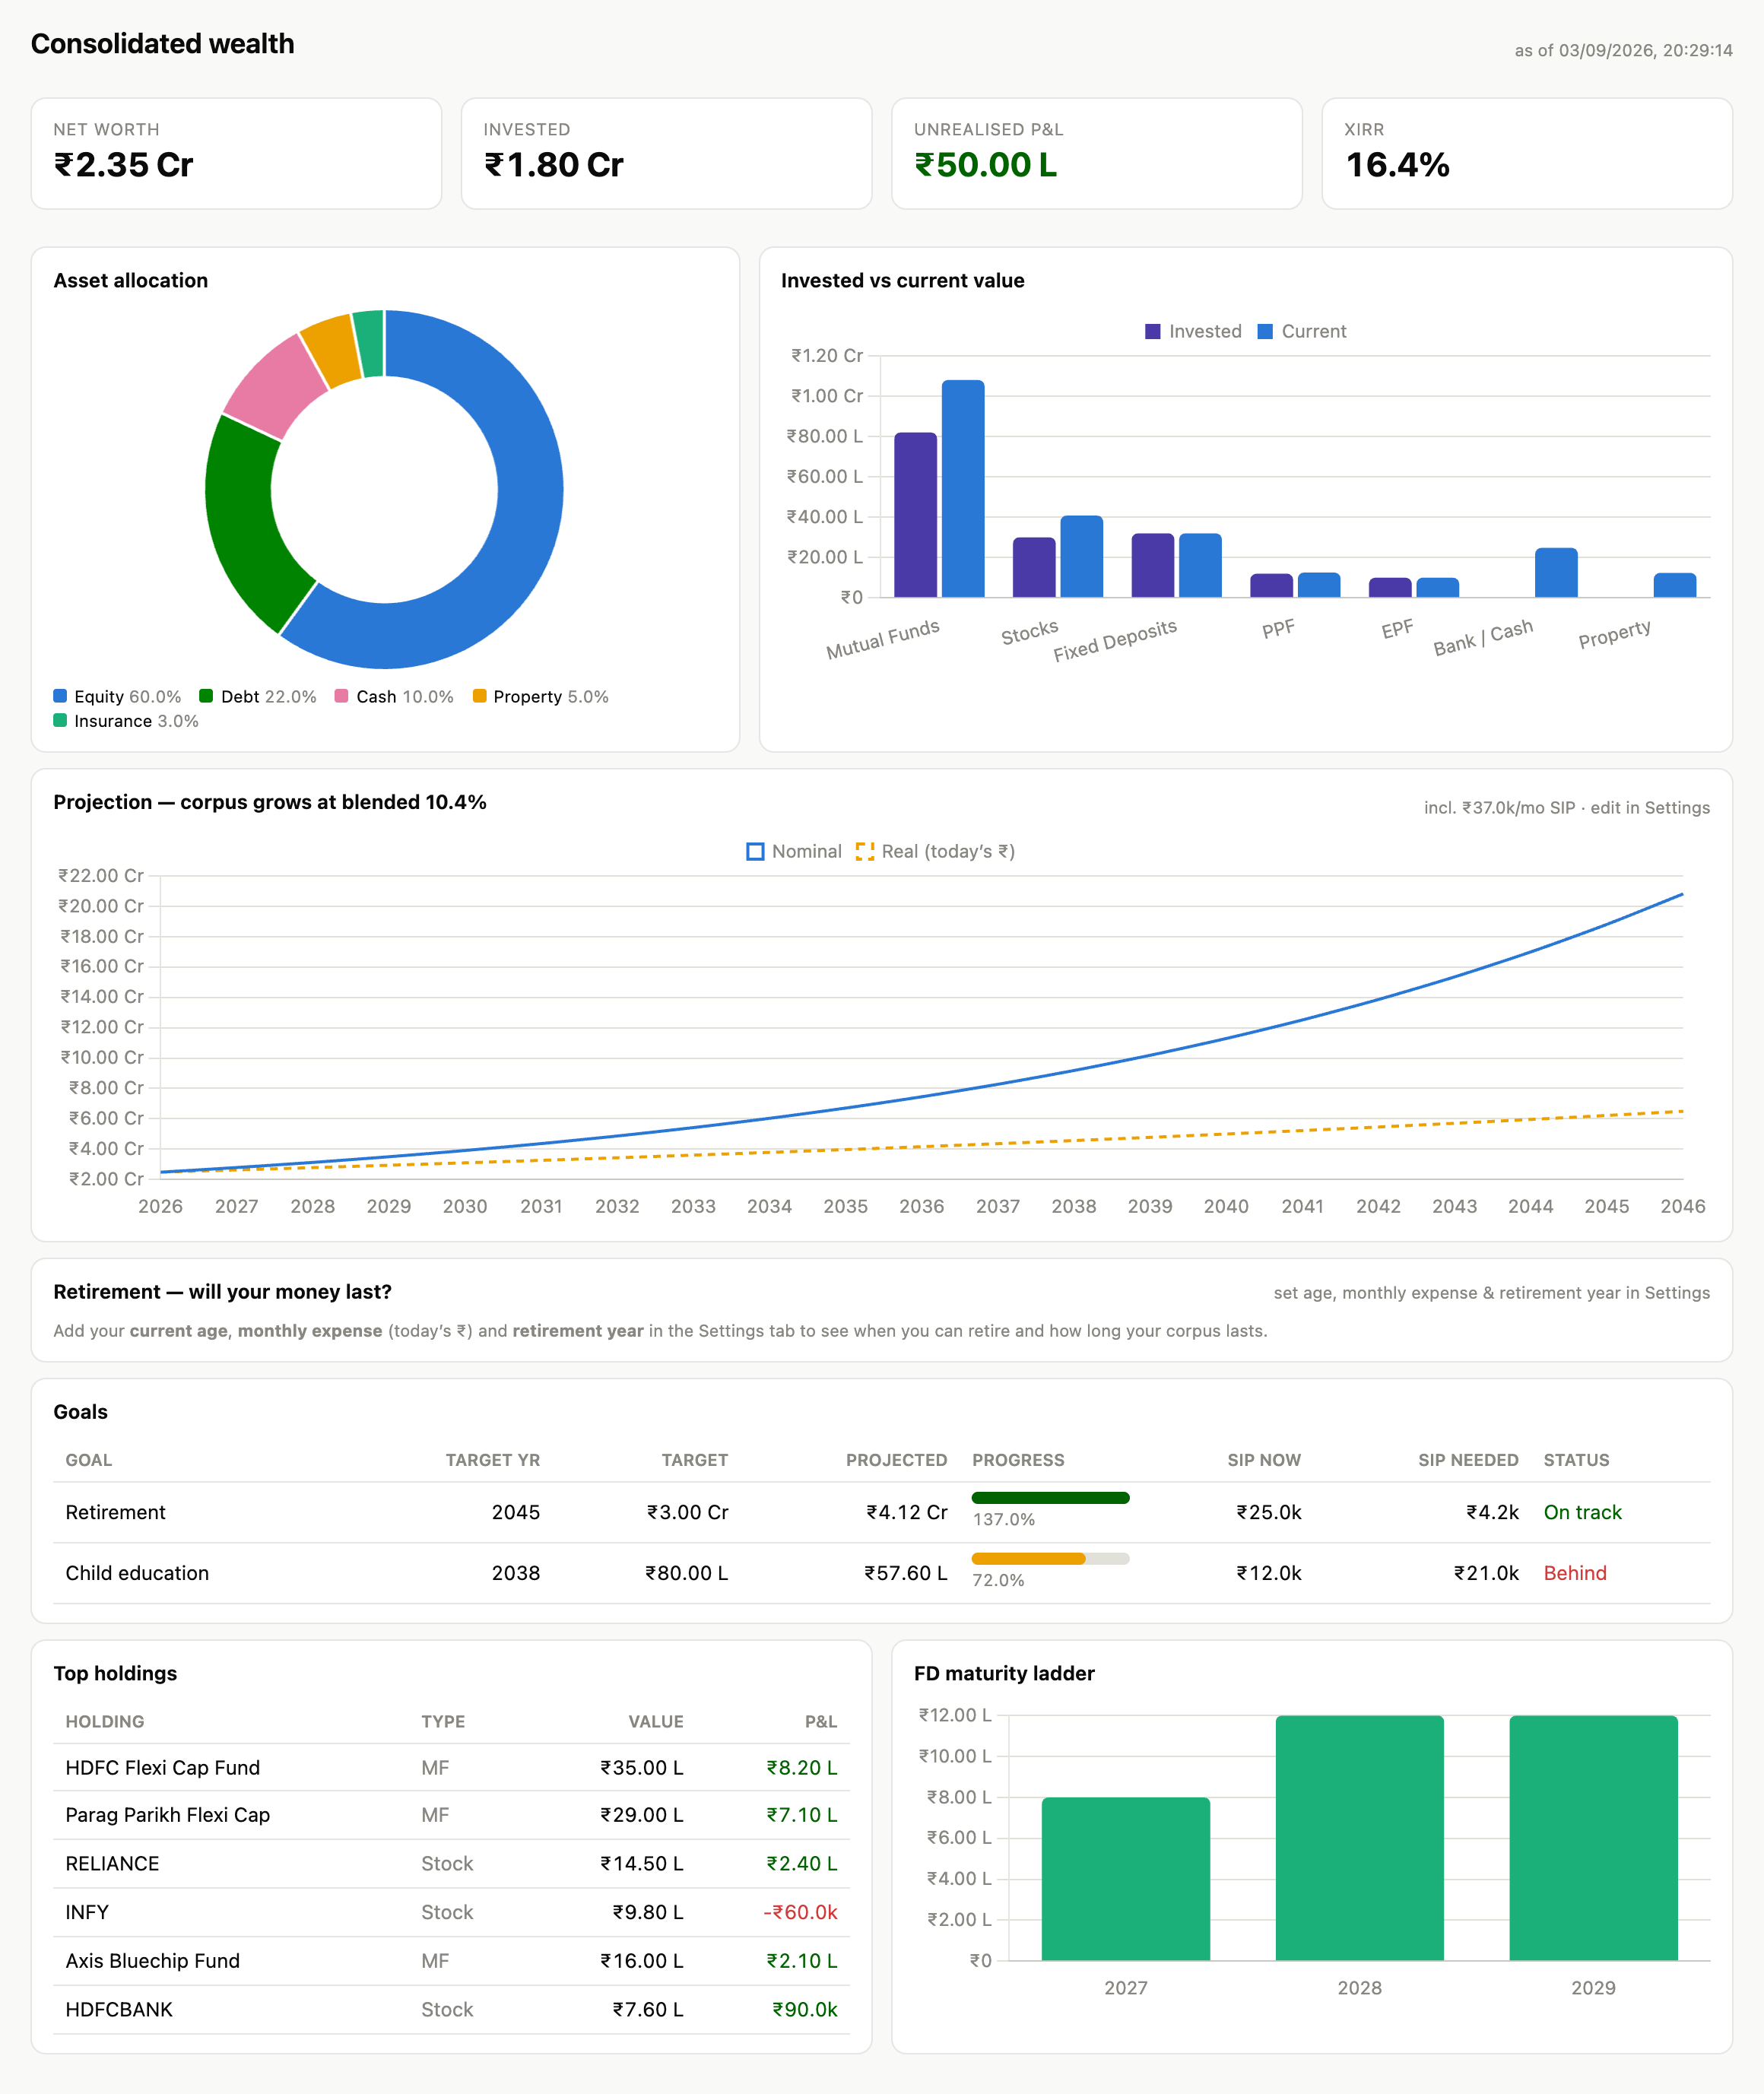The height and width of the screenshot is (2094, 1764).
Task: Click the Invested ₹1.80 Cr card
Action: [x=666, y=153]
